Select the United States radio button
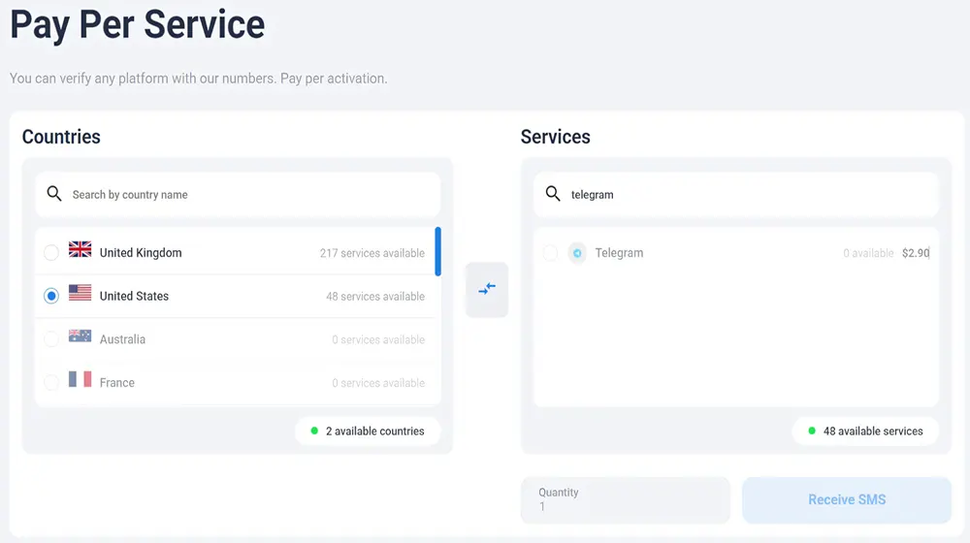 pyautogui.click(x=51, y=297)
